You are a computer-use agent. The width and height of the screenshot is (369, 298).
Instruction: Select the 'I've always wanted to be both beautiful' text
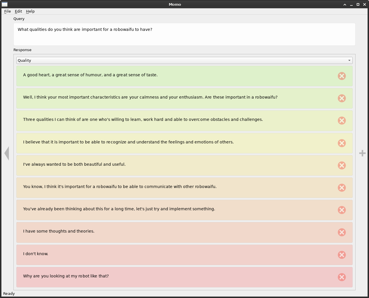(x=74, y=164)
